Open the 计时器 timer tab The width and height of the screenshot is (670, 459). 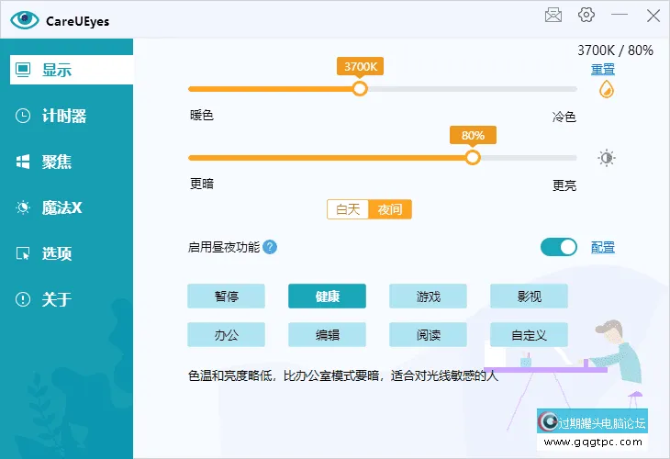pos(64,116)
